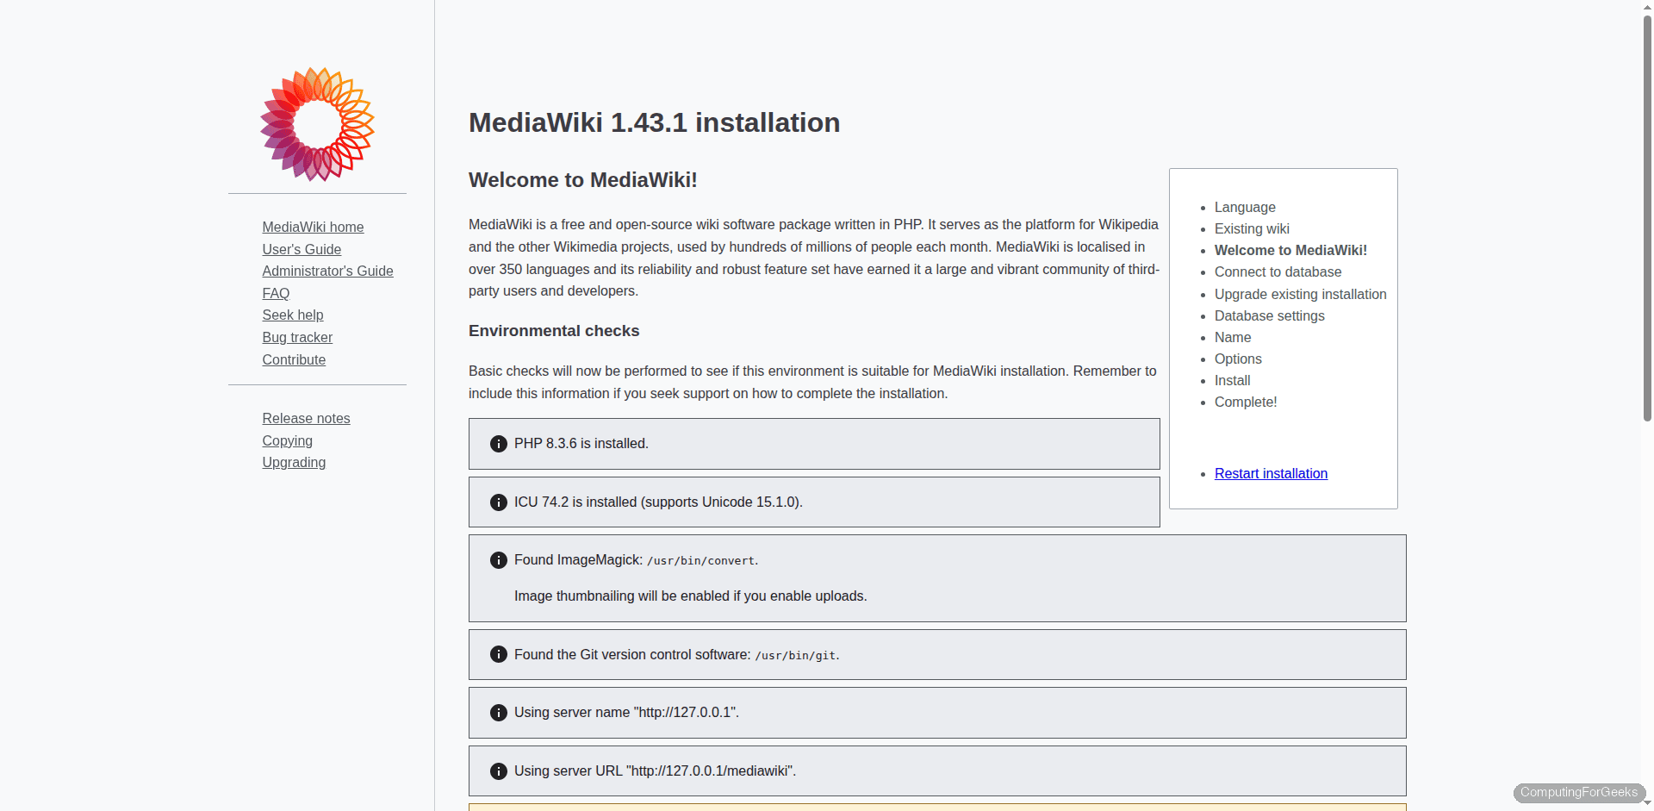
Task: Open the Contribute page
Action: 294,359
